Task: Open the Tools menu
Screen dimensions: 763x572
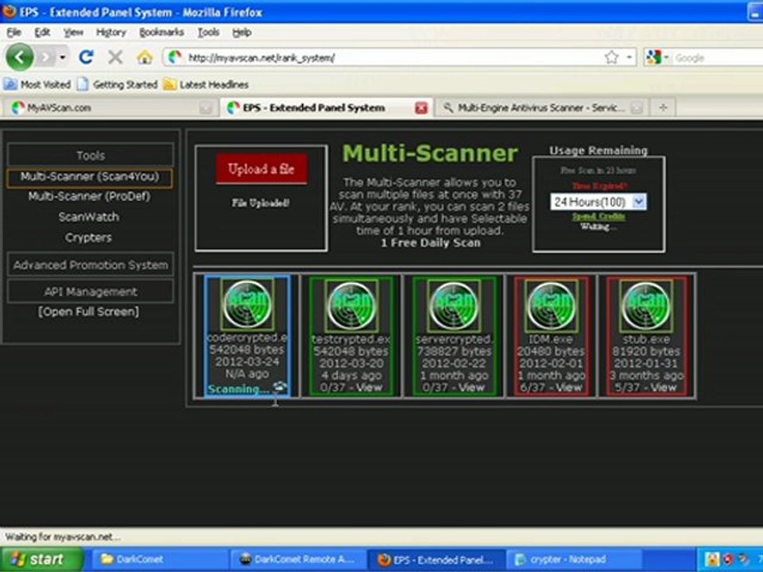Action: pyautogui.click(x=208, y=32)
